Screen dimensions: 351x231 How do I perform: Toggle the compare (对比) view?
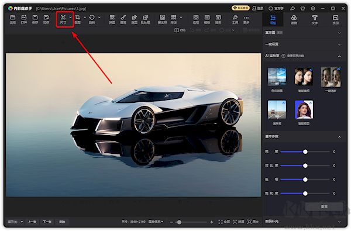click(180, 30)
